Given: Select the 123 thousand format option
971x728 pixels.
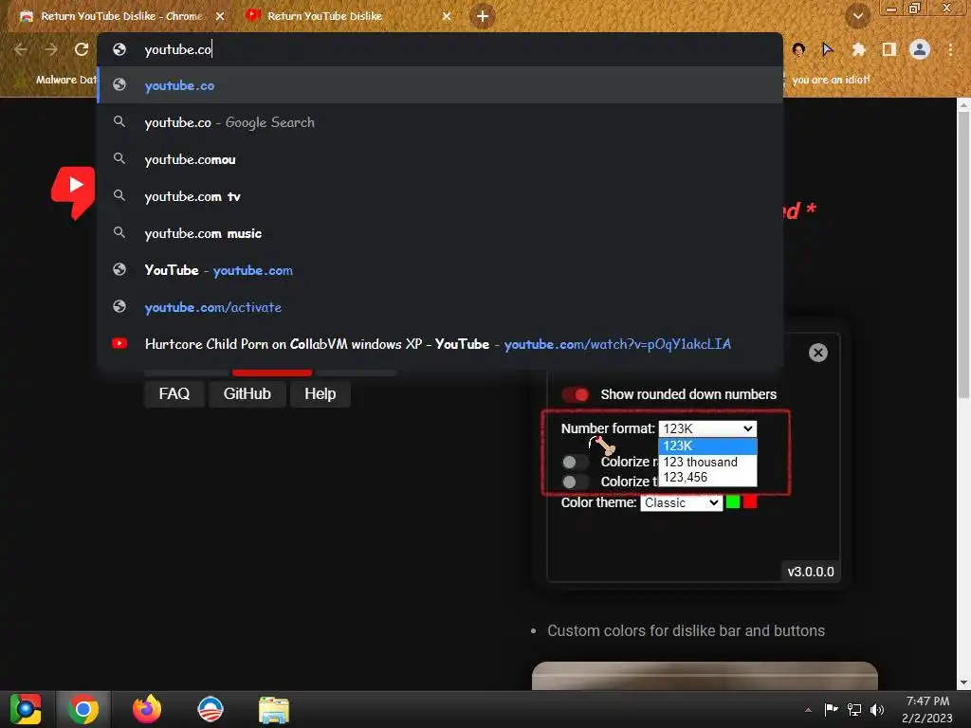Looking at the screenshot, I should coord(707,462).
